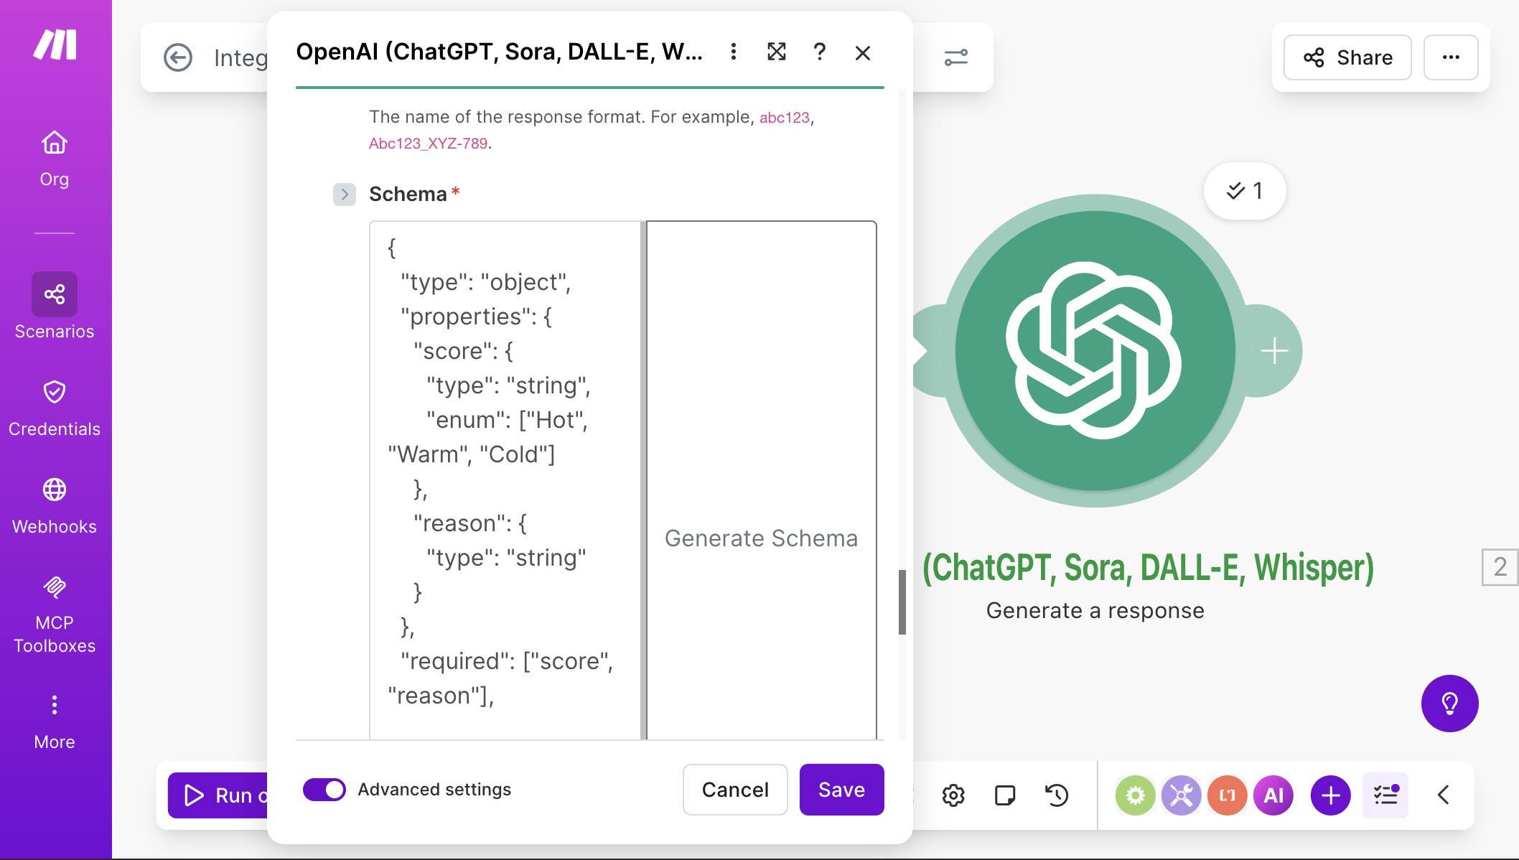Viewport: 1519px width, 860px height.
Task: Open help for the OpenAI module
Action: pos(819,52)
